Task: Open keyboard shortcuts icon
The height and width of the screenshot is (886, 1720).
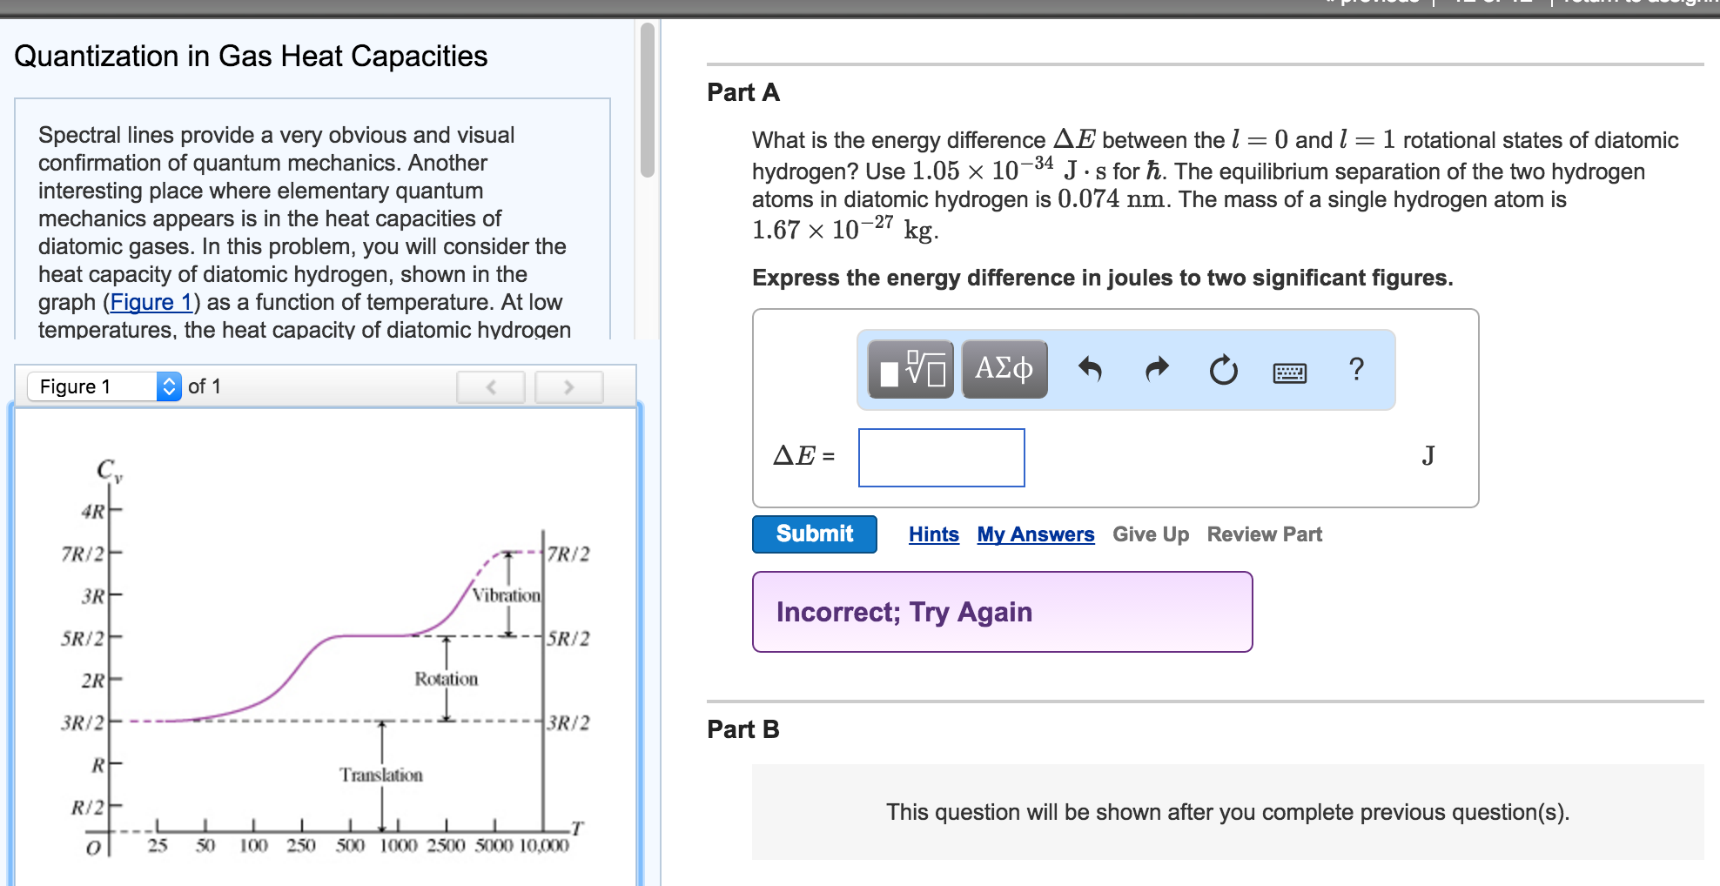Action: click(1289, 373)
